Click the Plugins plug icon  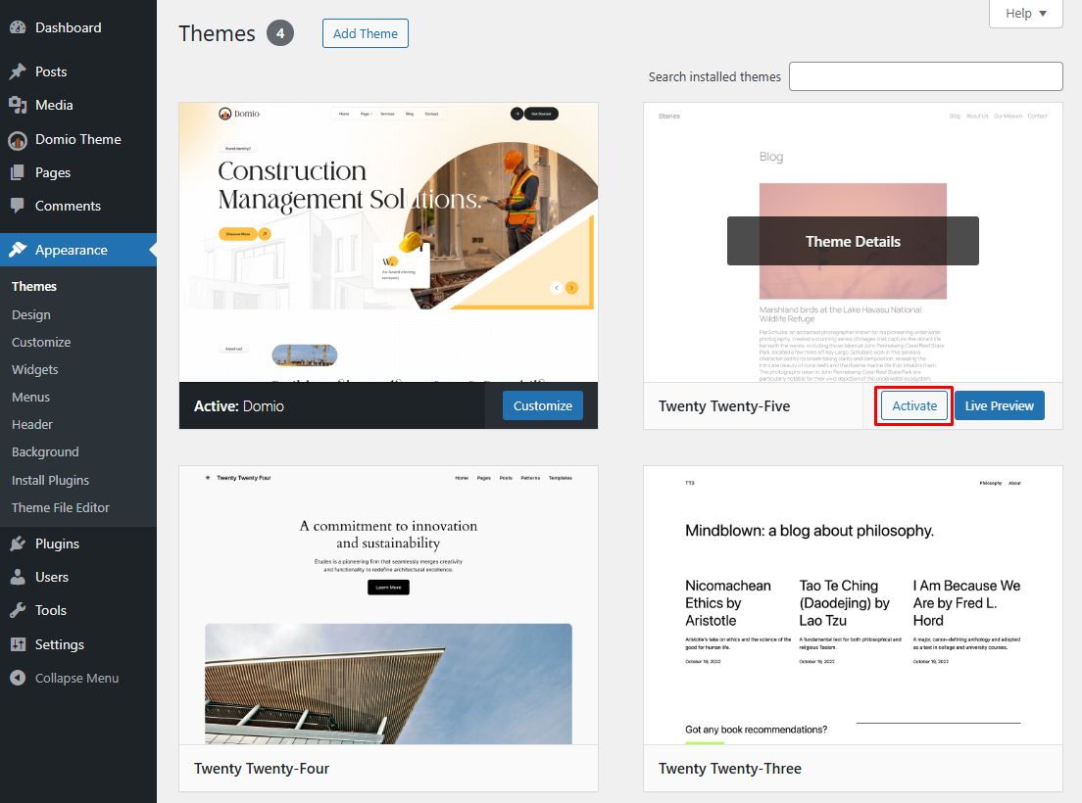18,543
